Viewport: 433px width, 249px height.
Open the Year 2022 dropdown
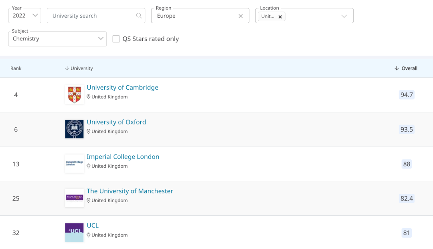click(x=25, y=16)
